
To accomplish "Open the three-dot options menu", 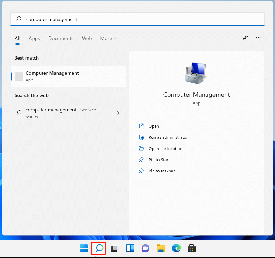I will pos(258,38).
